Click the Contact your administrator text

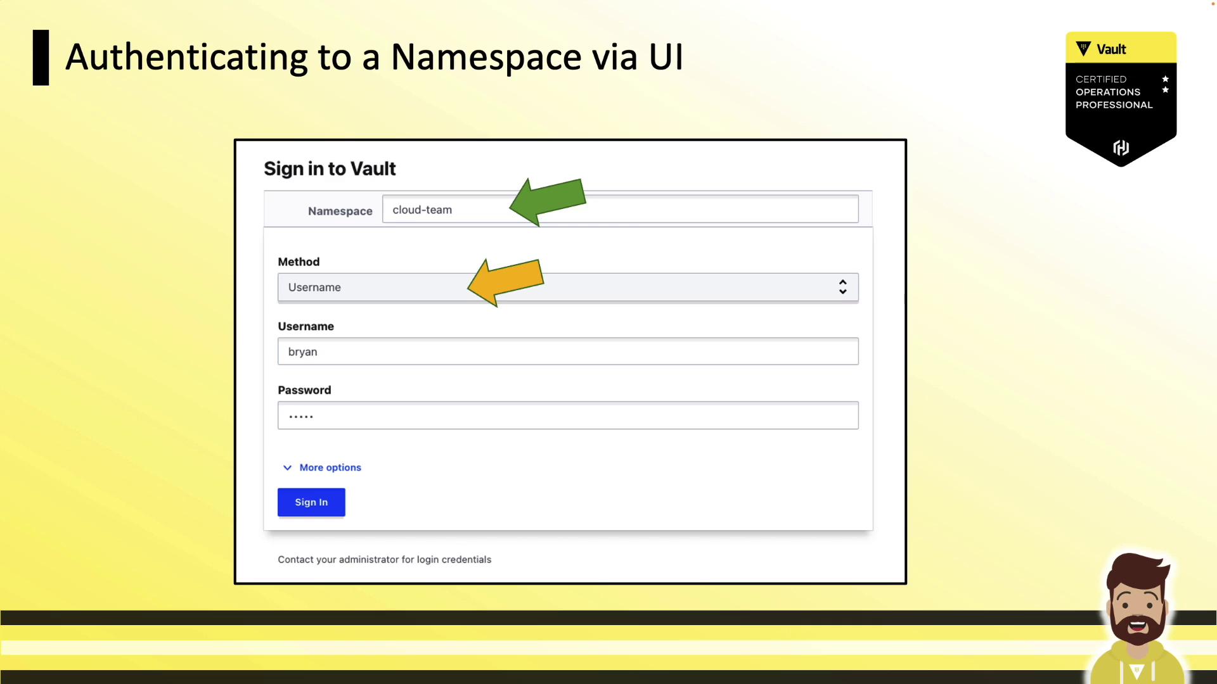click(384, 559)
